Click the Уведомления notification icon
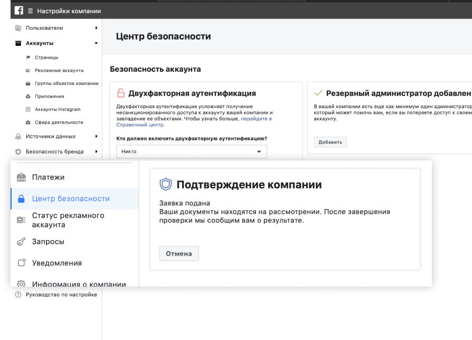The image size is (472, 340). [21, 263]
